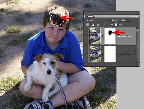Close the Layers palette window
Image resolution: width=144 pixels, height=109 pixels.
[137, 13]
